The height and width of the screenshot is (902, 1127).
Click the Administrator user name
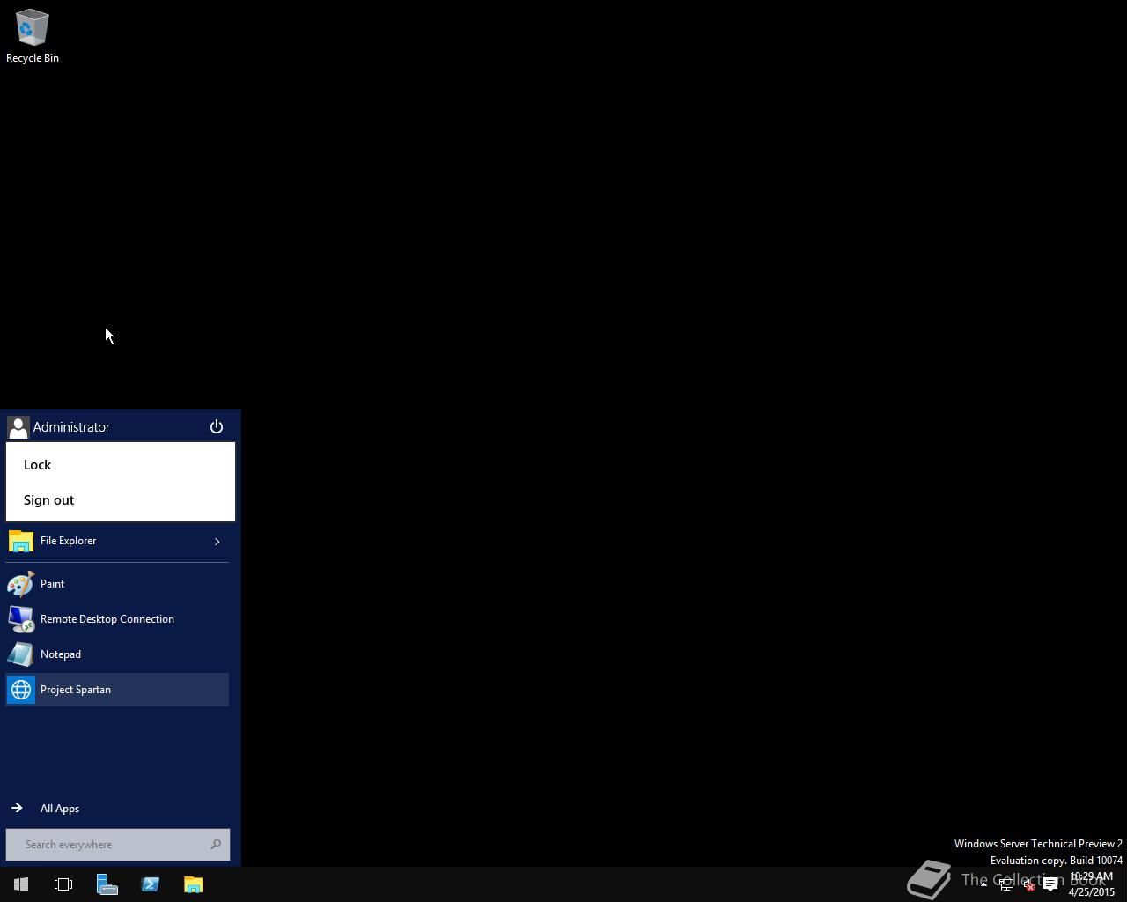71,427
